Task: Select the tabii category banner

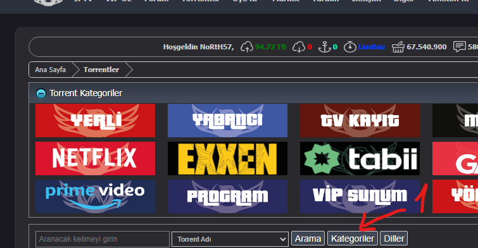Action: tap(360, 158)
